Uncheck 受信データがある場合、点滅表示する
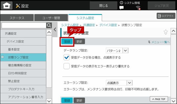Image resolution: width=177 pixels, height=104 pixels. click(x=67, y=57)
